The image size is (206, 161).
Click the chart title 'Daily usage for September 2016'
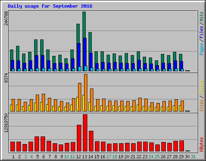pos(50,6)
